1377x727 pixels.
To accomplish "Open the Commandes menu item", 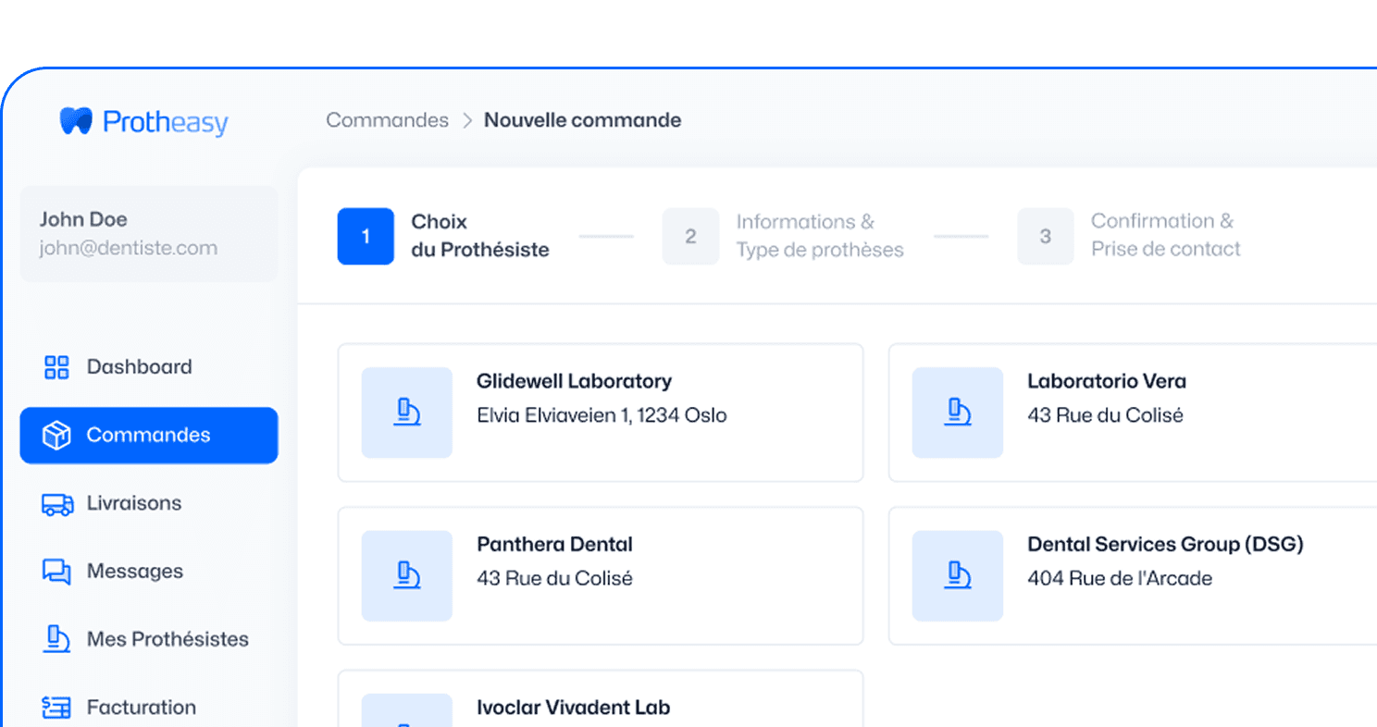I will [149, 436].
